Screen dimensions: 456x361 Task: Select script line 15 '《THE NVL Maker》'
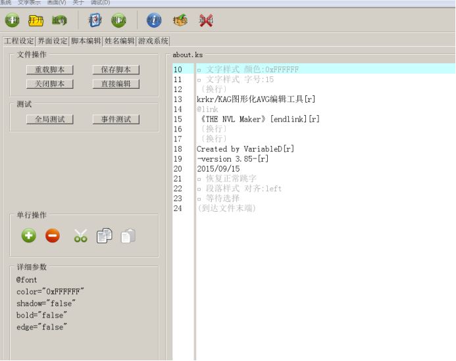pyautogui.click(x=258, y=119)
